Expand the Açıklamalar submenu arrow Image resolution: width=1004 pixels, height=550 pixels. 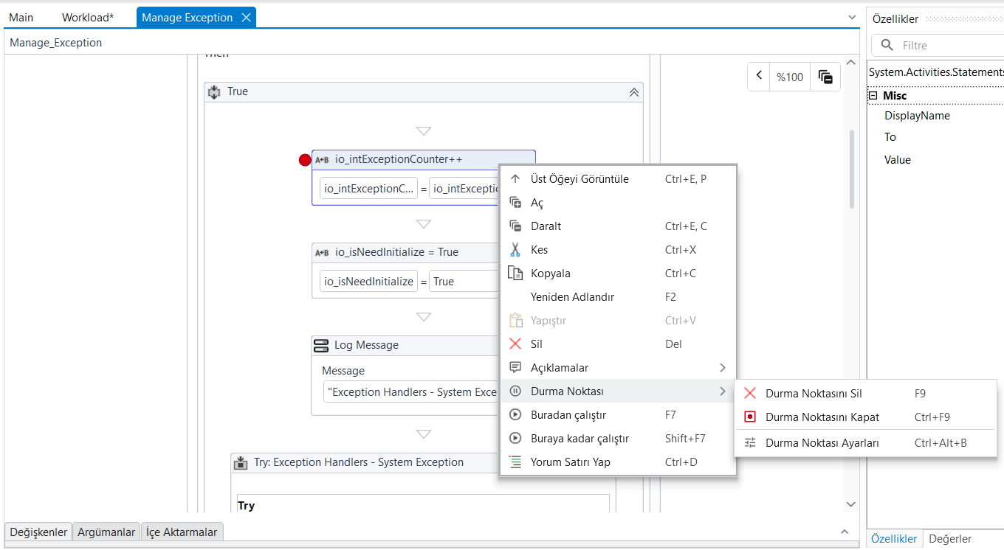click(x=722, y=367)
